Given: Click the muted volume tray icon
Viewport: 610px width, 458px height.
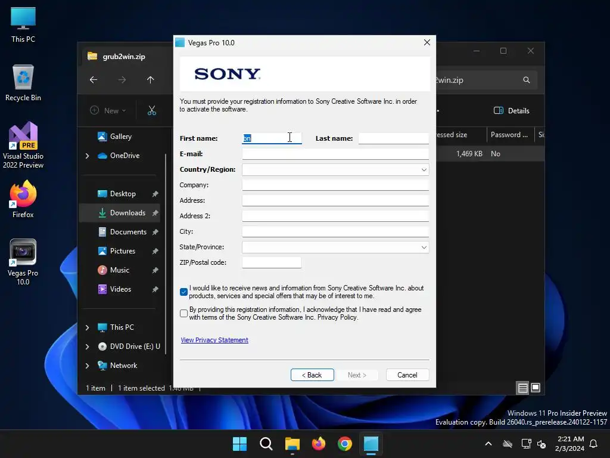Looking at the screenshot, I should coord(541,444).
